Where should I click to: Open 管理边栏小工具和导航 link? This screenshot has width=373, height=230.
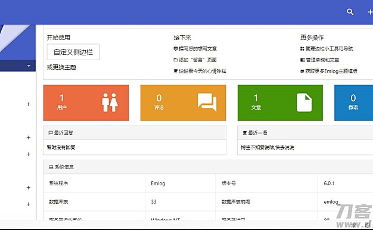(x=327, y=49)
